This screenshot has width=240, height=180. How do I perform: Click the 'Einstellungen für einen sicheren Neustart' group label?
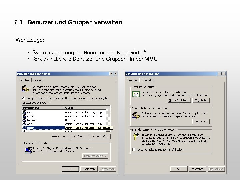155,129
